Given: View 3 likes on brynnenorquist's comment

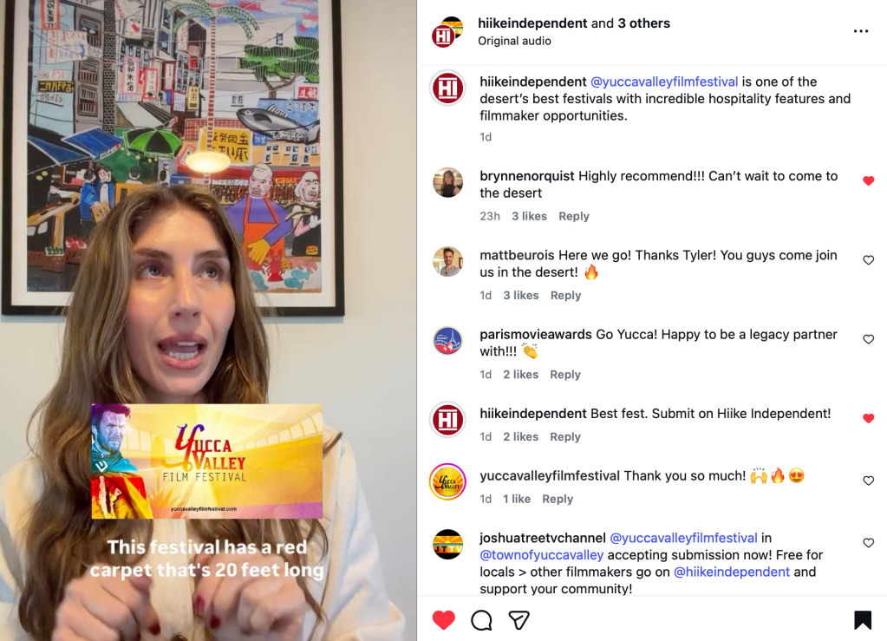Looking at the screenshot, I should click(x=529, y=216).
